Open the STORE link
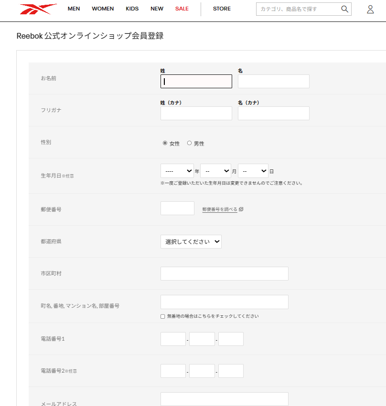 [222, 9]
